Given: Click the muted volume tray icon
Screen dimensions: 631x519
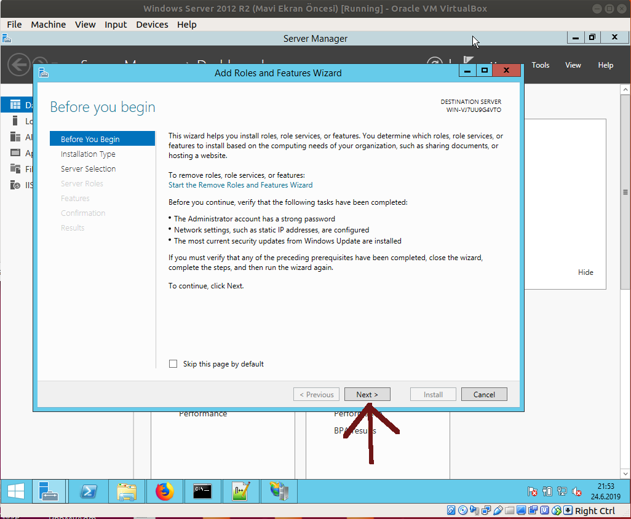Looking at the screenshot, I should (x=577, y=491).
